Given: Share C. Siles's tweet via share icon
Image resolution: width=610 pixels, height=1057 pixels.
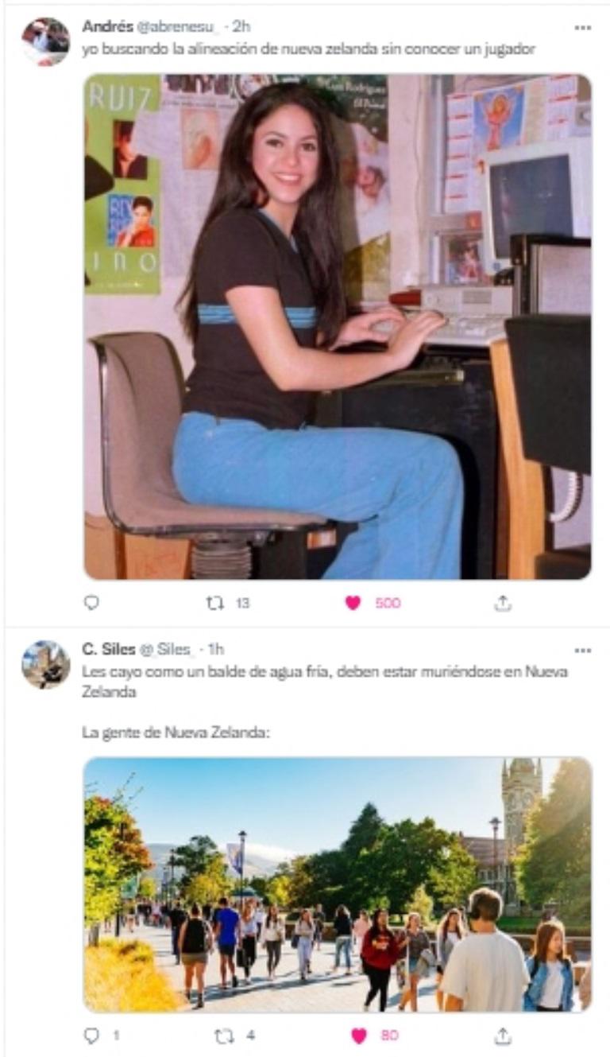Looking at the screenshot, I should (x=502, y=1035).
